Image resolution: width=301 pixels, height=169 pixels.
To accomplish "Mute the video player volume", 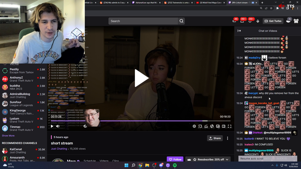I will [58, 126].
